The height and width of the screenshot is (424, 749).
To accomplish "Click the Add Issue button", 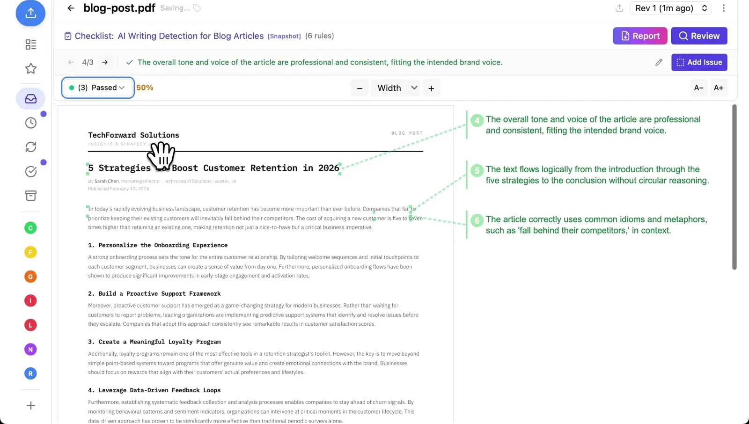I will (699, 62).
